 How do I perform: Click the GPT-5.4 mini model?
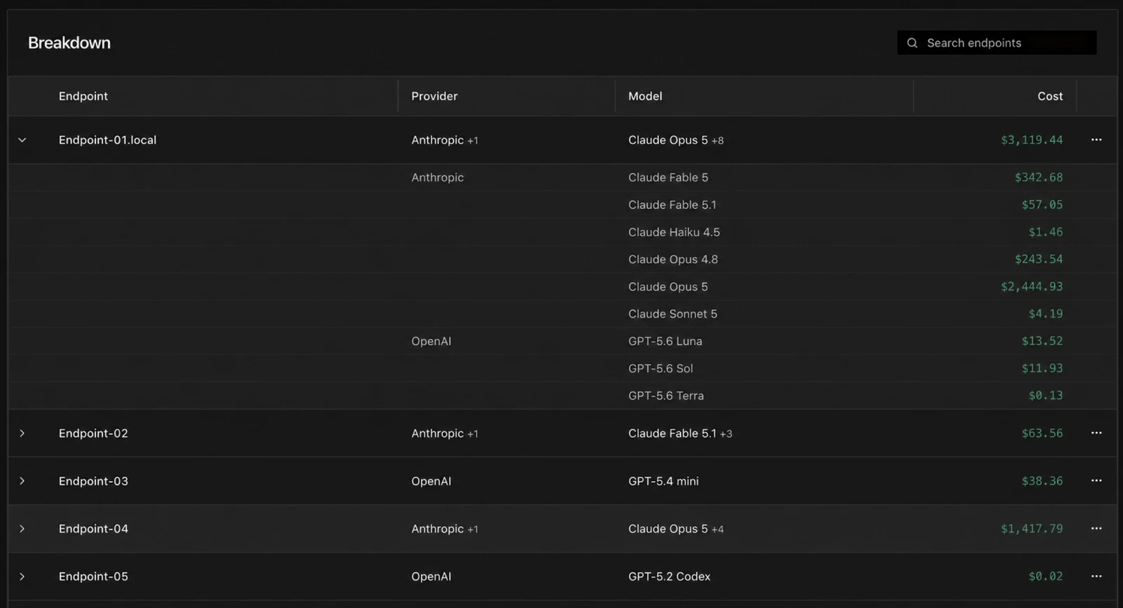click(x=663, y=481)
